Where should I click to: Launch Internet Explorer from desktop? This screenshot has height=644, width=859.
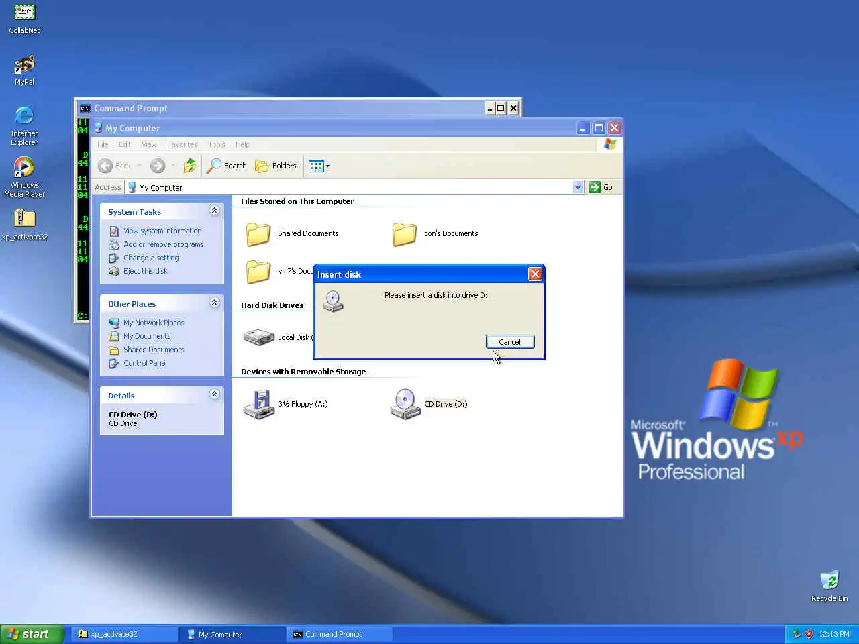coord(24,125)
